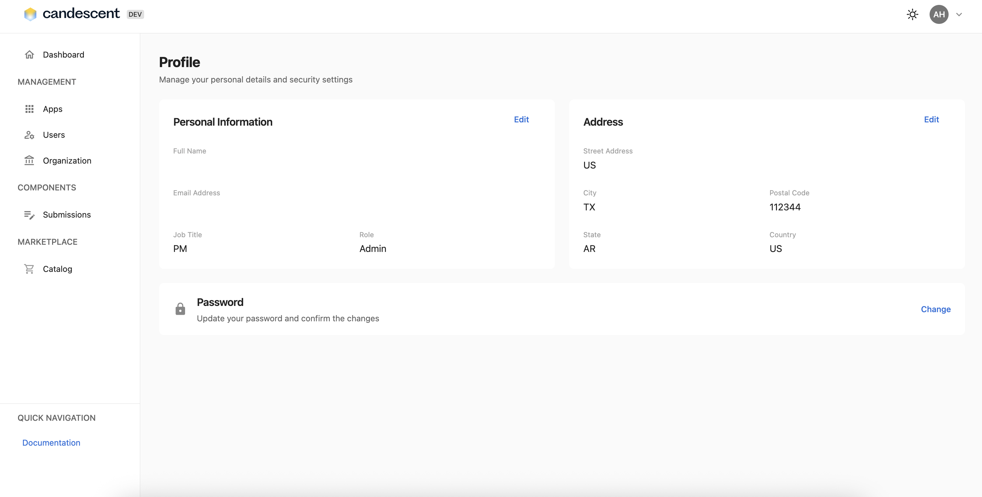Screen dimensions: 982x497
Task: Click the Submissions edit-list icon
Action: pos(29,215)
